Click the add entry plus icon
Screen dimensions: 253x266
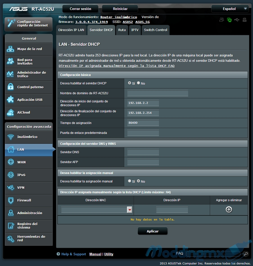pos(229,210)
